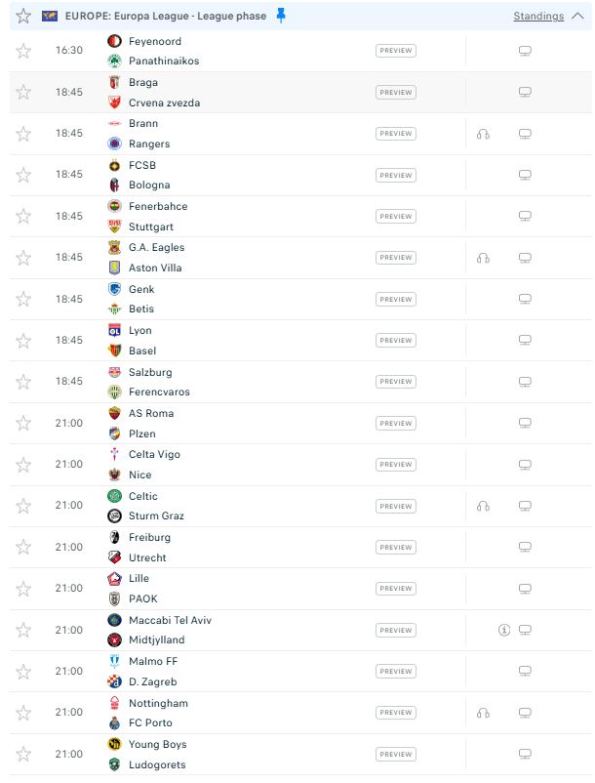
Task: Click the TV icon for Young Boys vs Ludogorets
Action: pyautogui.click(x=525, y=754)
